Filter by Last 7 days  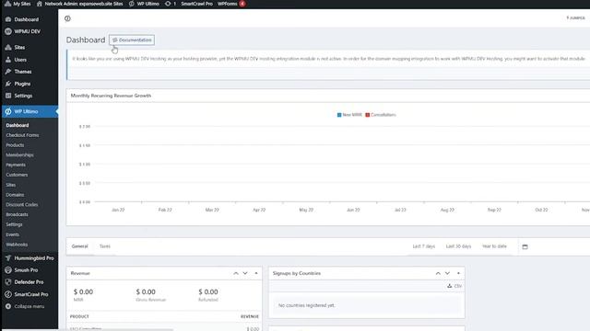424,246
